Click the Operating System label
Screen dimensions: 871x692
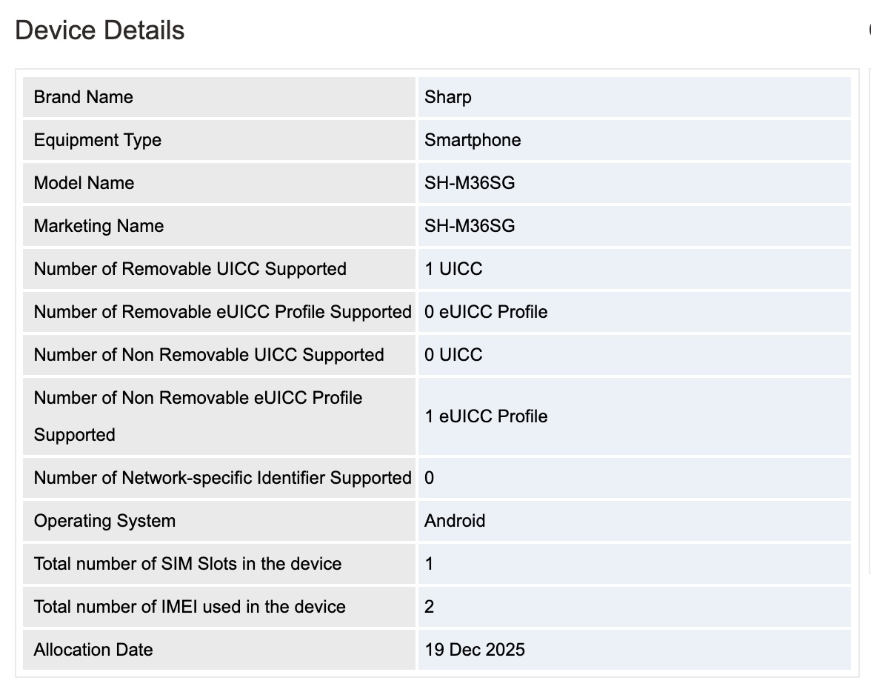click(x=105, y=521)
